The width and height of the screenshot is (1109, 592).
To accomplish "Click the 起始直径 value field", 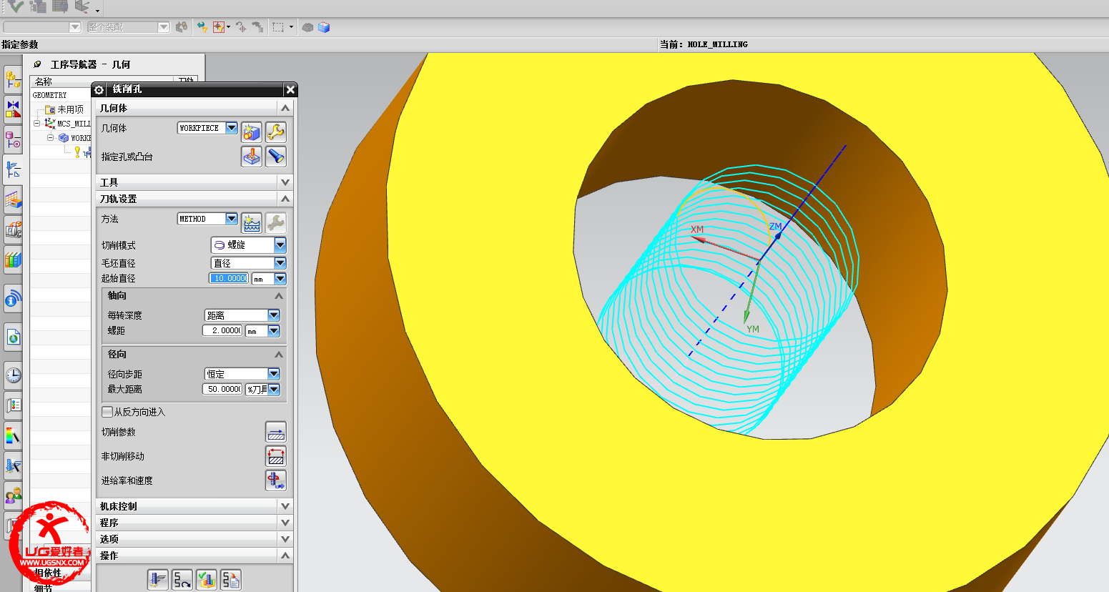I will 229,279.
